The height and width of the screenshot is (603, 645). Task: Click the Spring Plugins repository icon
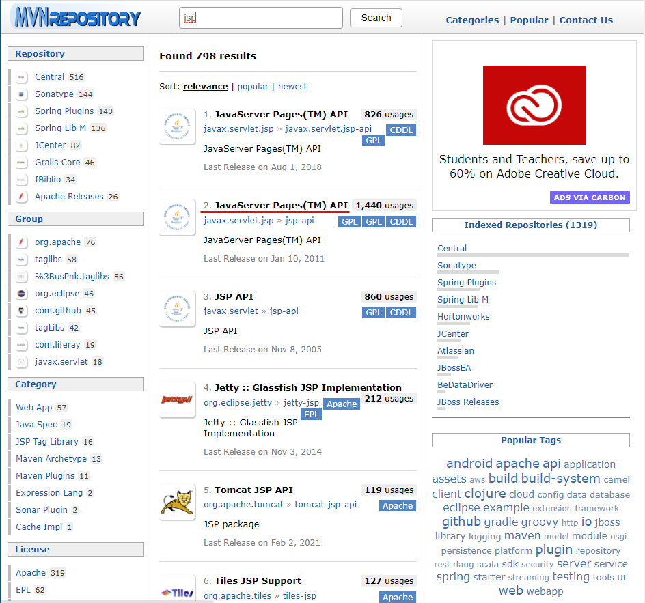pos(21,111)
